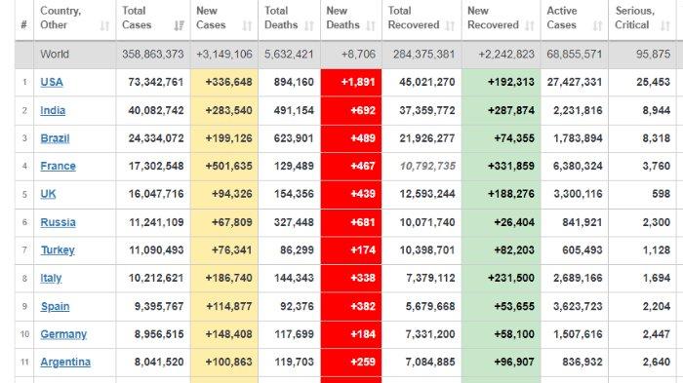The height and width of the screenshot is (383, 683).
Task: Sort by New Deaths arrow icon
Action: click(371, 26)
